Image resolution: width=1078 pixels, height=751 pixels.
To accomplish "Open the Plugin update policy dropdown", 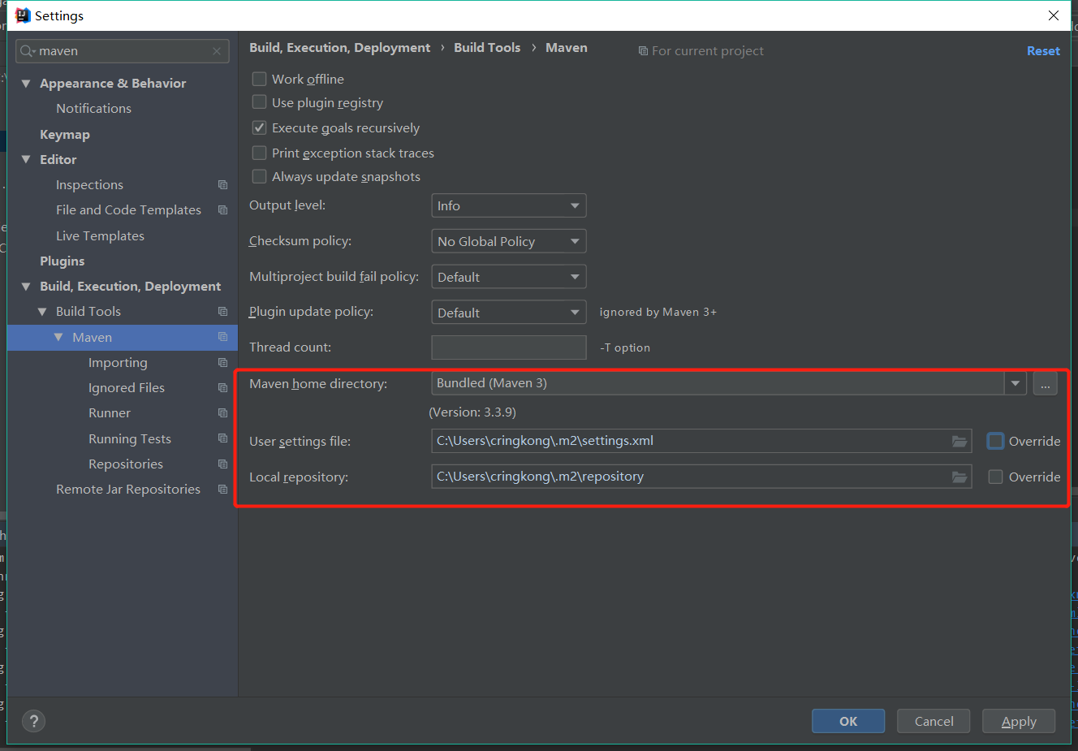I will click(508, 313).
